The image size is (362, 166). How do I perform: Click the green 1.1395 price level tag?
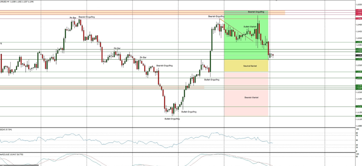pos(359,42)
